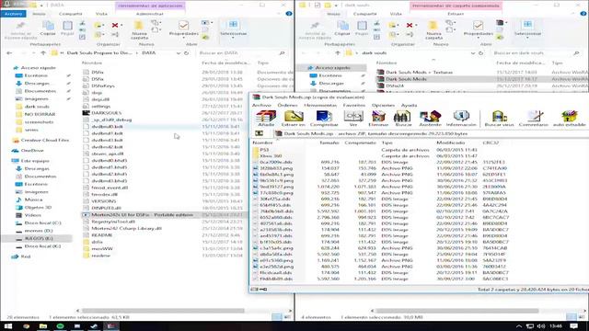Click Pegar in the DATA window ribbon
The height and width of the screenshot is (331, 589).
tap(67, 29)
